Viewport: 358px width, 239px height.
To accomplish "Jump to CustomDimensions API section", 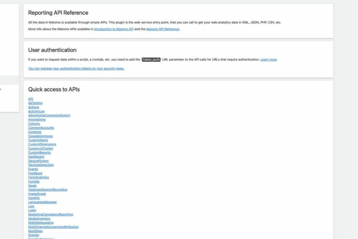I will point(42,145).
